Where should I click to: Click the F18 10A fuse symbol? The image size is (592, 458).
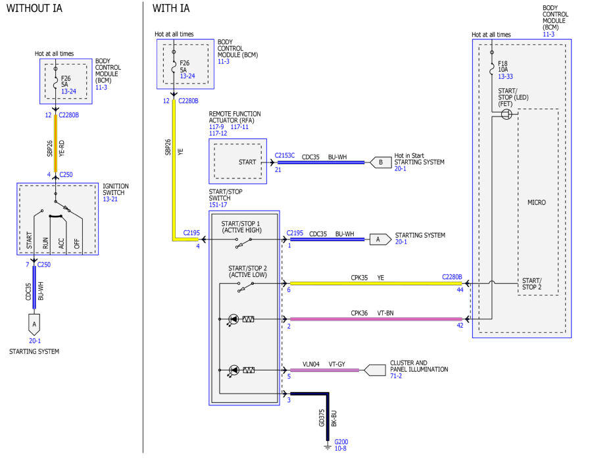[491, 68]
